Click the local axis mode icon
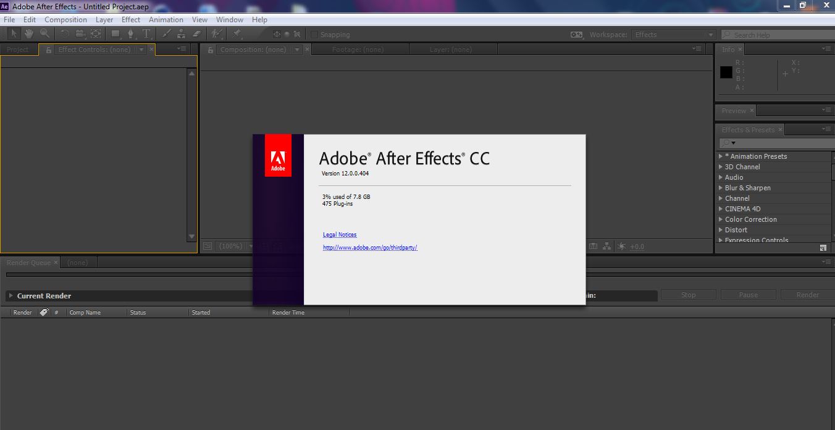Viewport: 835px width, 430px height. click(277, 35)
